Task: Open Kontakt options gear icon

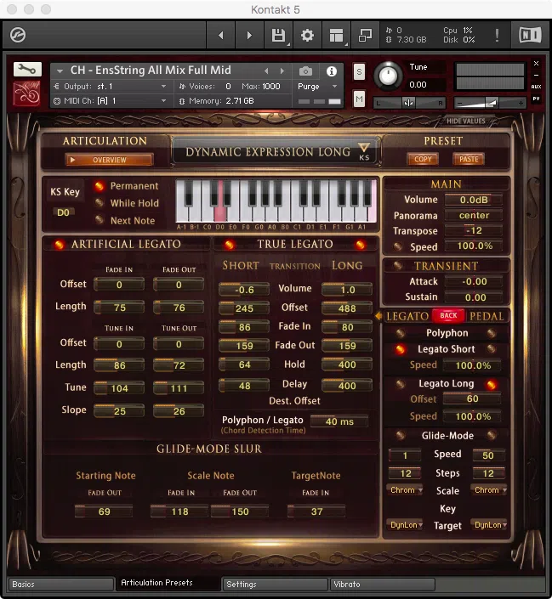Action: tap(307, 35)
